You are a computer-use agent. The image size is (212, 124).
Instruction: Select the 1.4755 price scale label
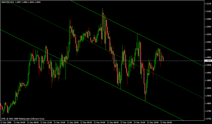(207, 119)
